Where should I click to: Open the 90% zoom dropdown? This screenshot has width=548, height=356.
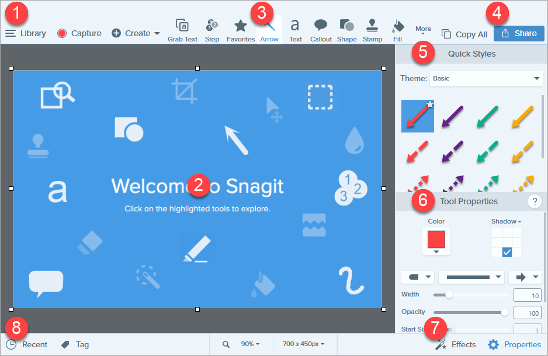250,344
